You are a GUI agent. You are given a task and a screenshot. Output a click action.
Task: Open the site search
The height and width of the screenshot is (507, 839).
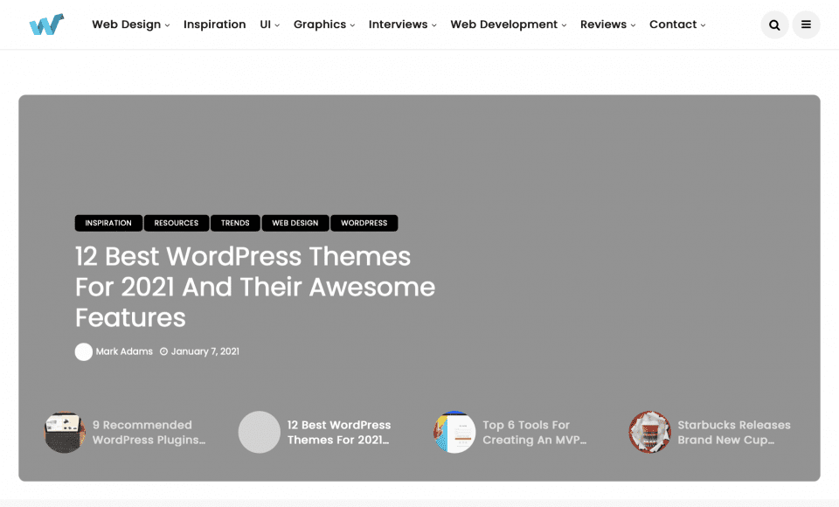coord(774,24)
